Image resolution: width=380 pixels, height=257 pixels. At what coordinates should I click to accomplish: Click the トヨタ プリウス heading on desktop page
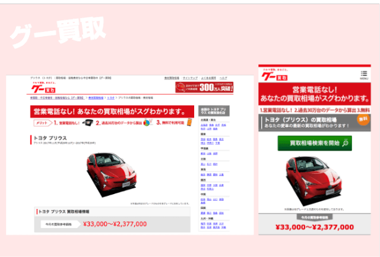(x=50, y=138)
